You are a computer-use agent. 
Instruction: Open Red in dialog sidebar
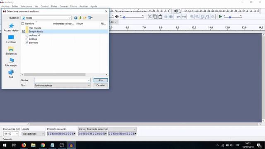point(11,74)
